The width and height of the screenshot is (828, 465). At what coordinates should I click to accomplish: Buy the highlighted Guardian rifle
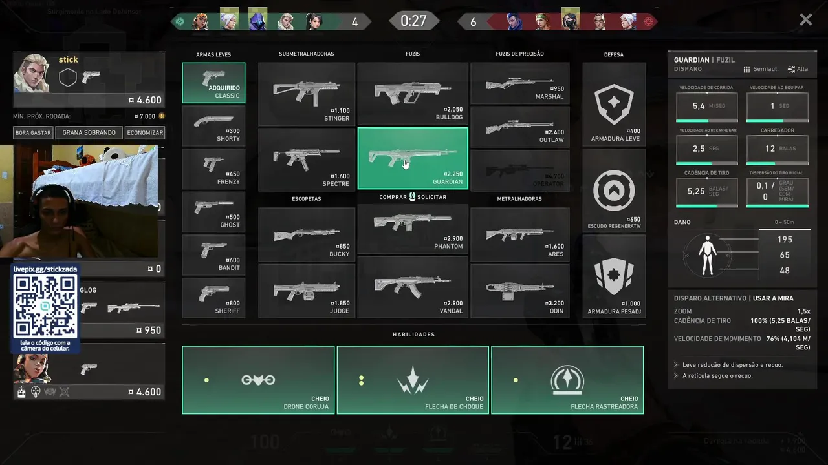(x=413, y=158)
